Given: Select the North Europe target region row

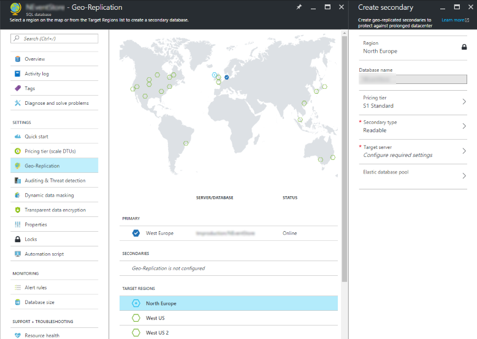Looking at the screenshot, I should (229, 303).
